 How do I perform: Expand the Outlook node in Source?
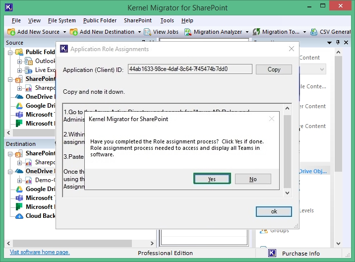tap(19, 62)
